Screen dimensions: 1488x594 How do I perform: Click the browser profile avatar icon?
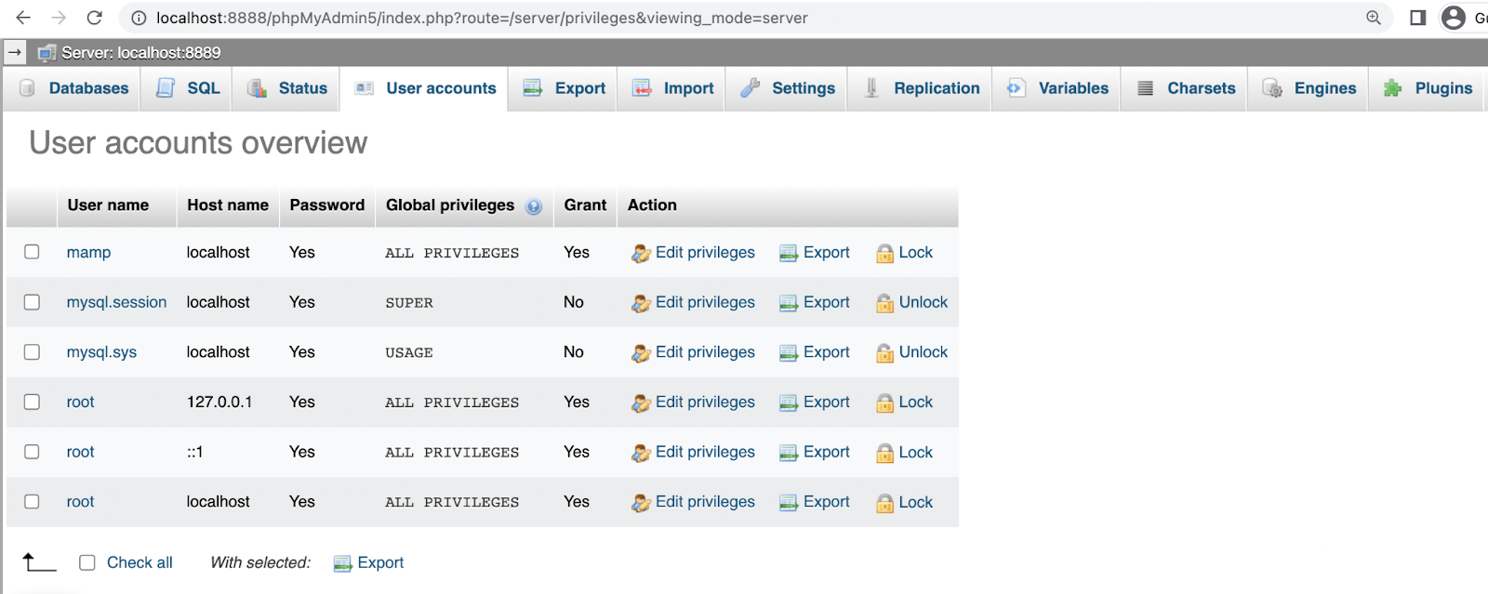[x=1454, y=18]
